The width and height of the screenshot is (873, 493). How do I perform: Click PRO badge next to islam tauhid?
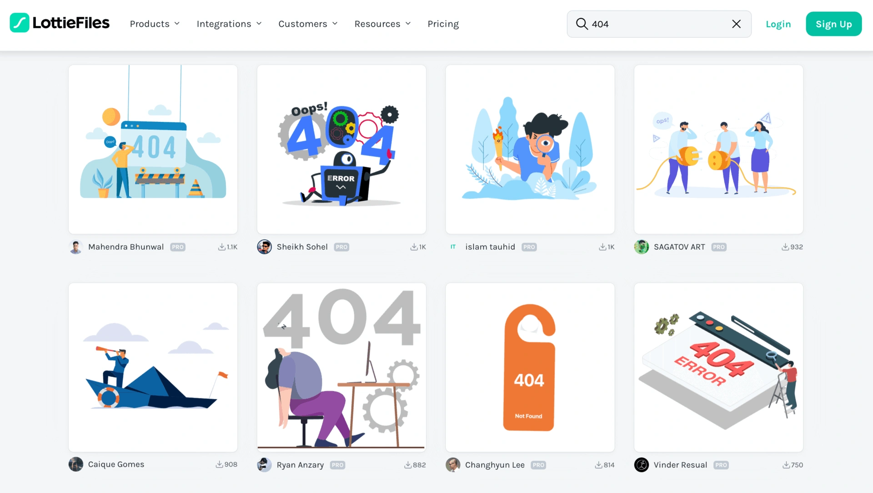point(529,247)
